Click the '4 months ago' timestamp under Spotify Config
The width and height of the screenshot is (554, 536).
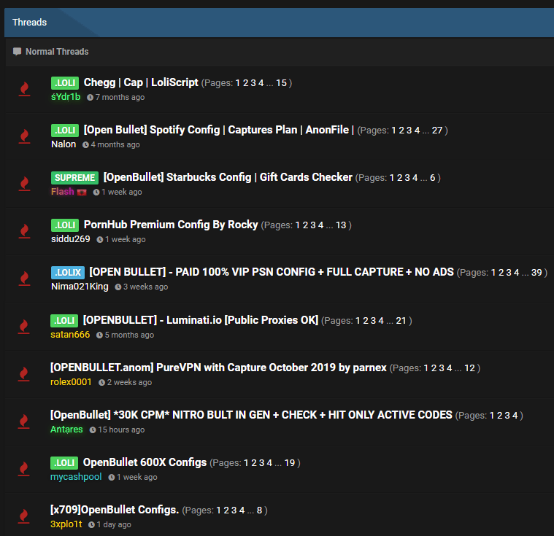click(x=115, y=145)
